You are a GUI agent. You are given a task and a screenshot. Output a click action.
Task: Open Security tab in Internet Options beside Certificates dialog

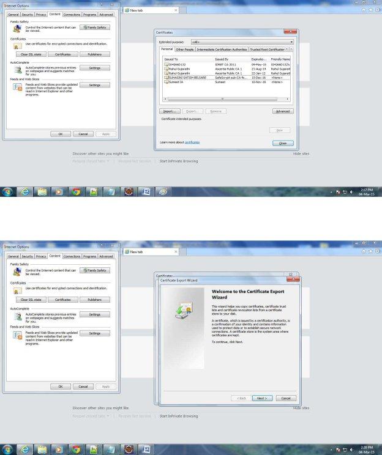[28, 15]
